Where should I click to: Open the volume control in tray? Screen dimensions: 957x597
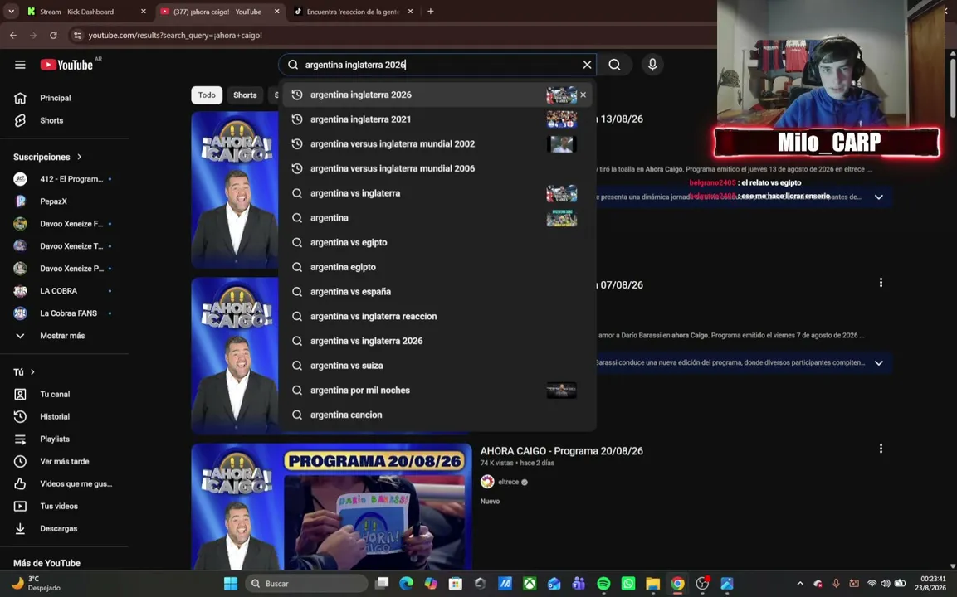tap(886, 584)
